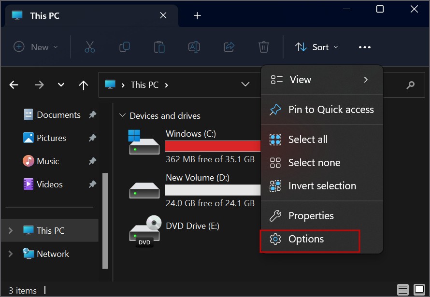Open the recent locations dropdown arrow
Image resolution: width=430 pixels, height=297 pixels.
(61, 85)
